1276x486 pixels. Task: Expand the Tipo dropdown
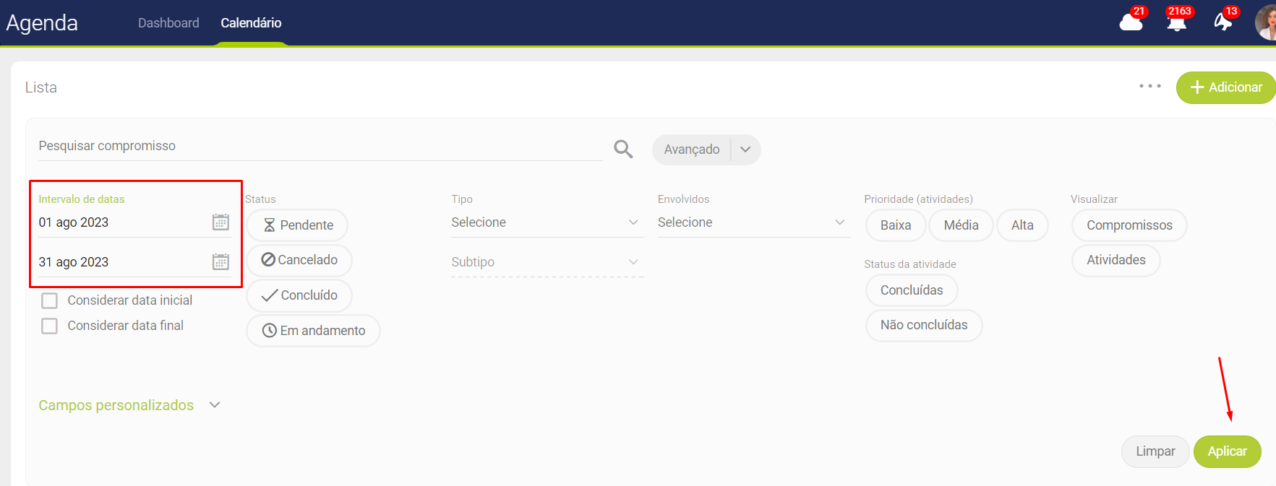547,222
